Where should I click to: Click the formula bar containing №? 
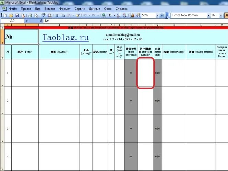click(x=136, y=21)
